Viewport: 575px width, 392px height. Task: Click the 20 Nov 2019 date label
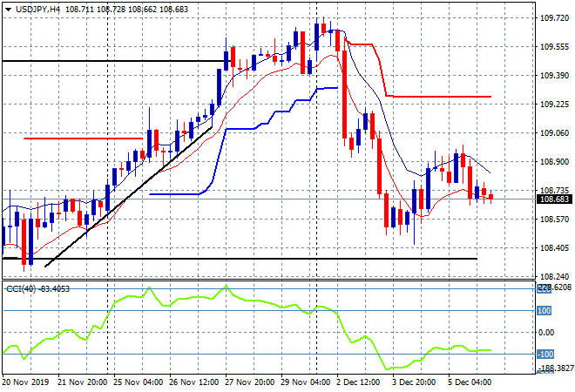coord(25,382)
